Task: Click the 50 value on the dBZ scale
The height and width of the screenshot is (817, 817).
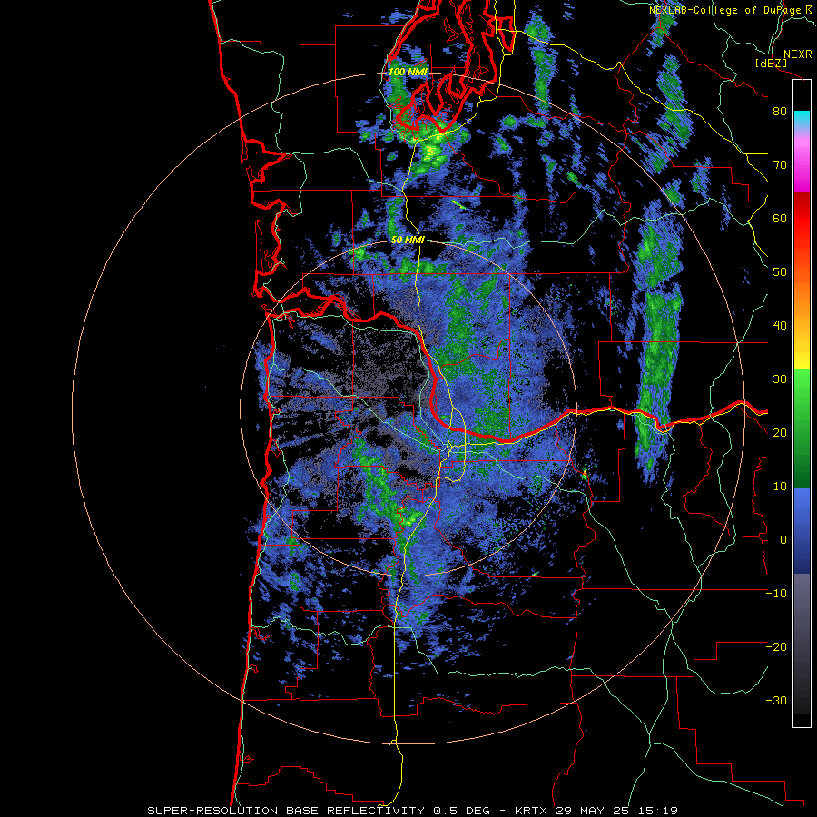Action: coord(780,272)
